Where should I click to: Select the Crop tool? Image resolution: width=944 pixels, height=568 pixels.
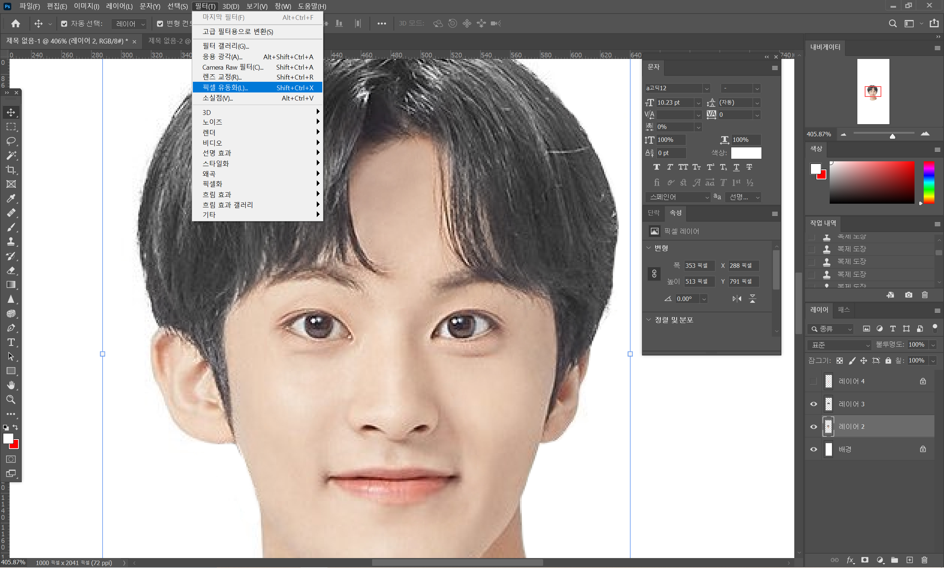tap(11, 169)
